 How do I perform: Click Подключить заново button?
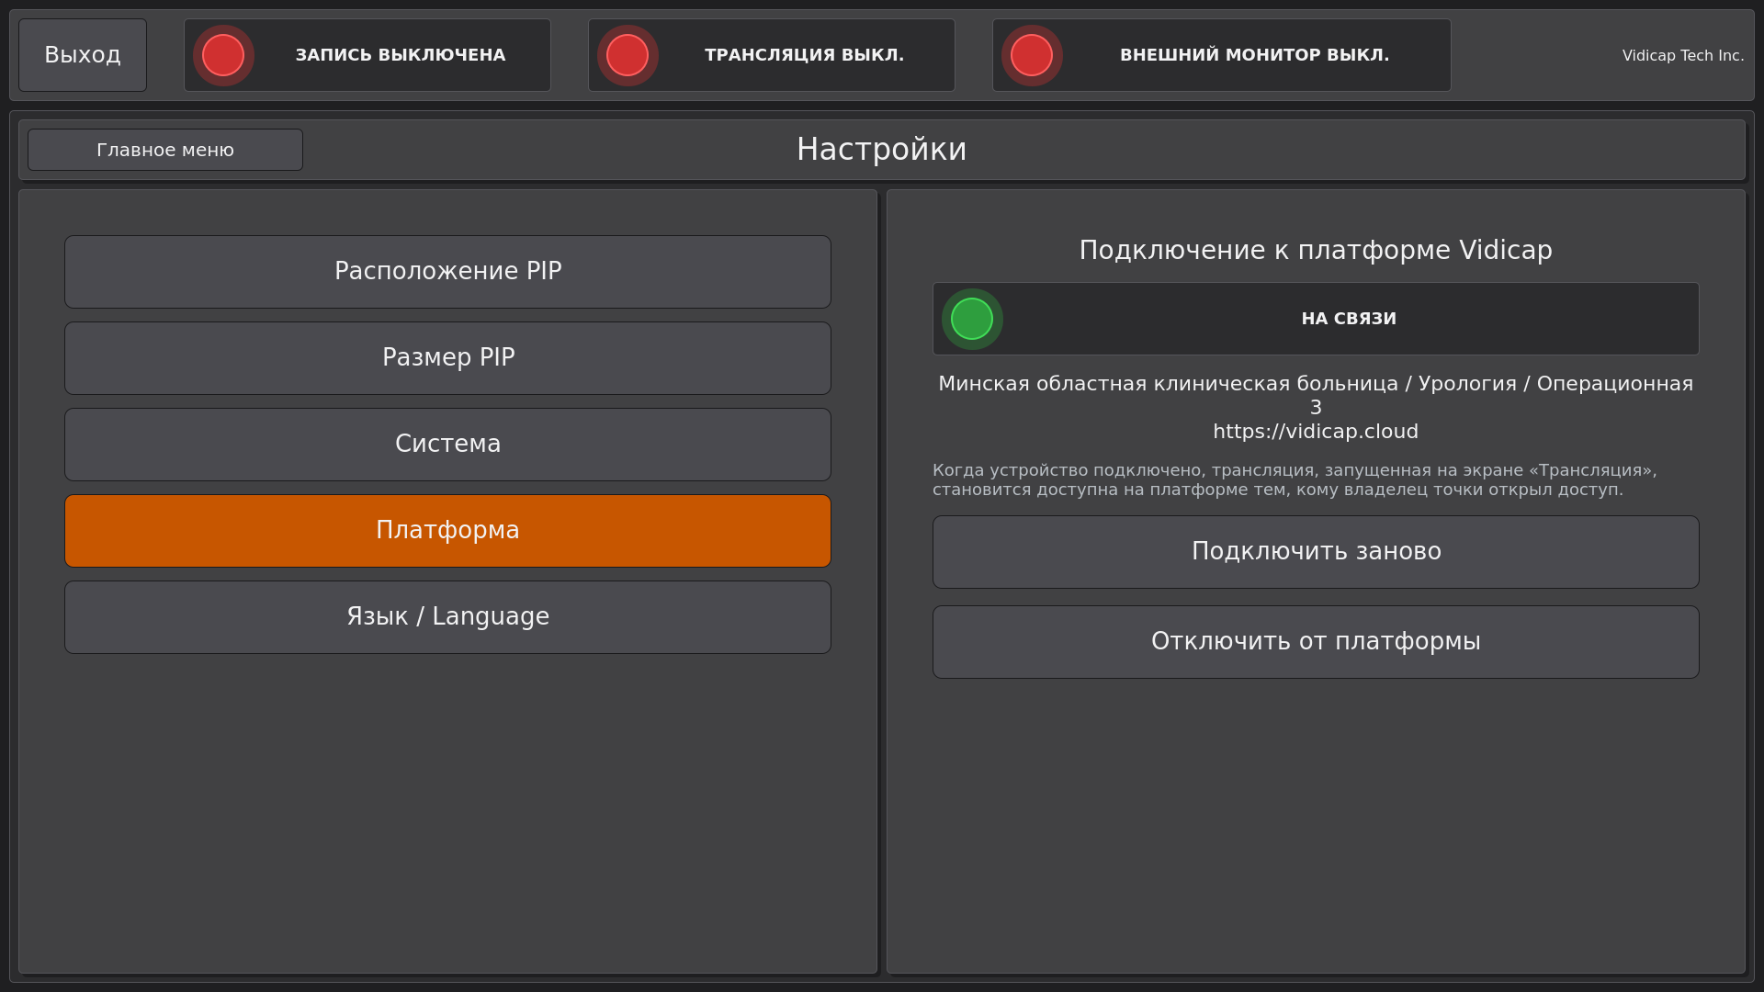1316,552
